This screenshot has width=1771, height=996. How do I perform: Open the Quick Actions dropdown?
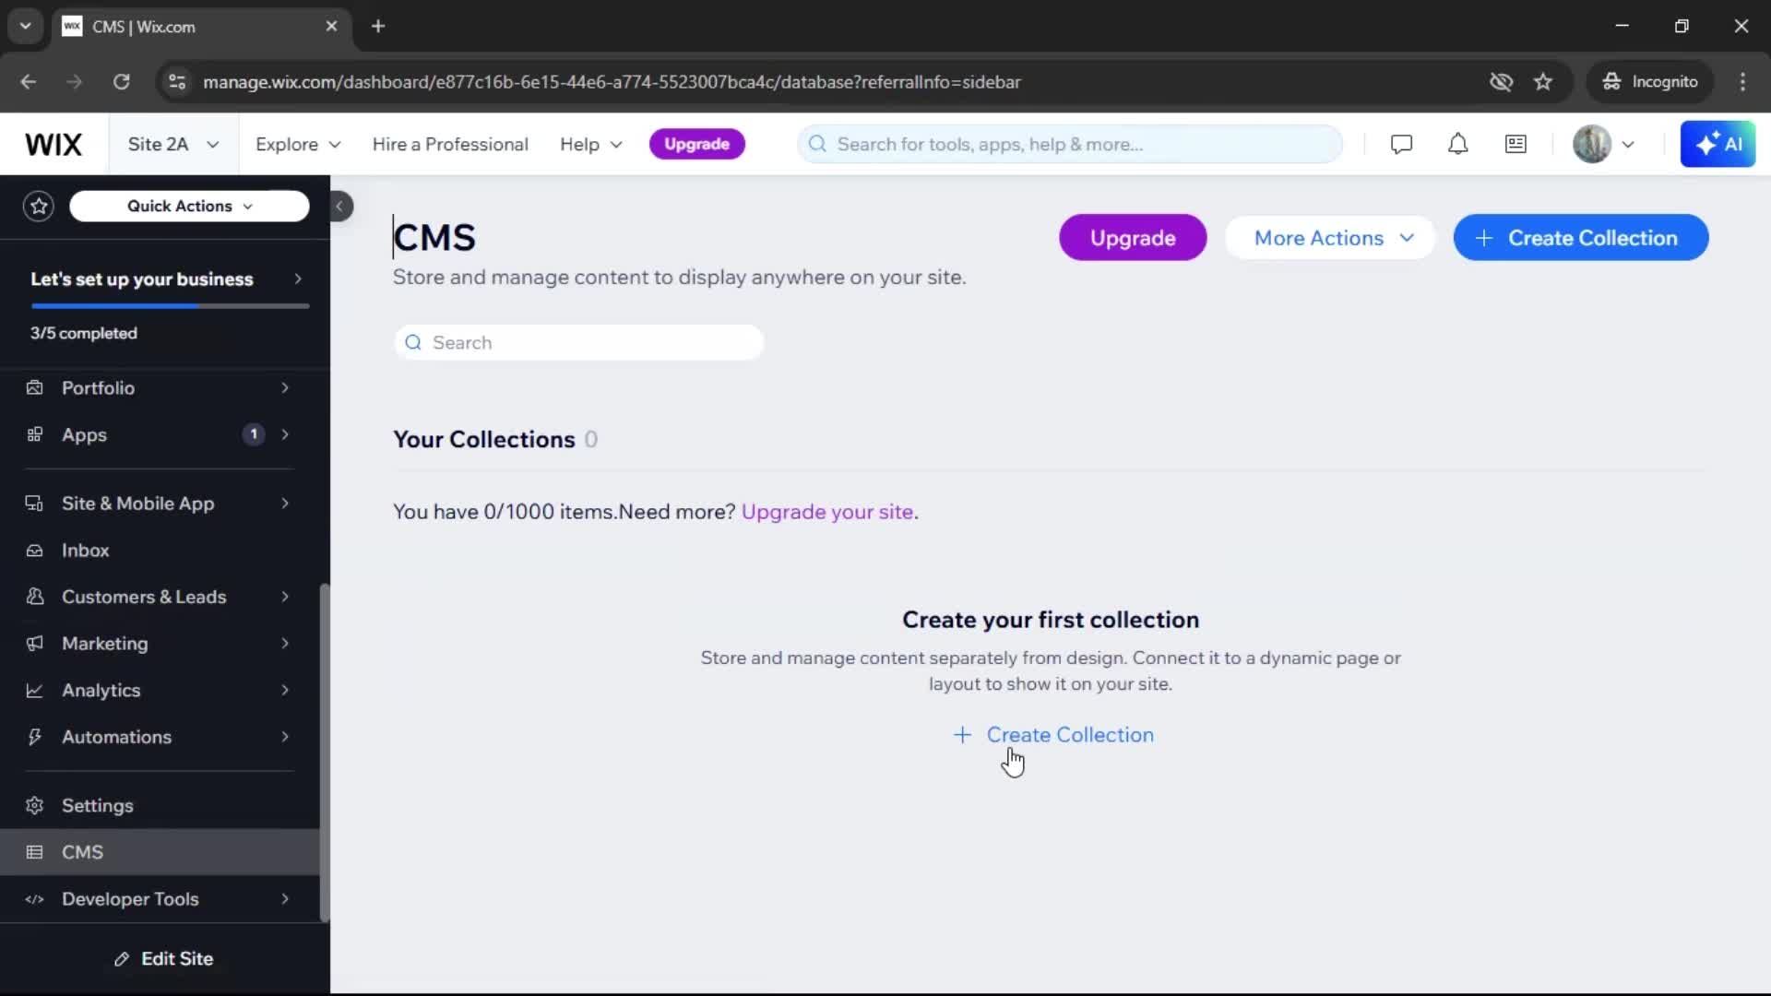point(189,206)
